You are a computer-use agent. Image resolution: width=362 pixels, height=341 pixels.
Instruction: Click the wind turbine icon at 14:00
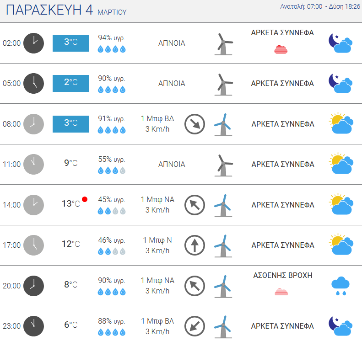223,205
